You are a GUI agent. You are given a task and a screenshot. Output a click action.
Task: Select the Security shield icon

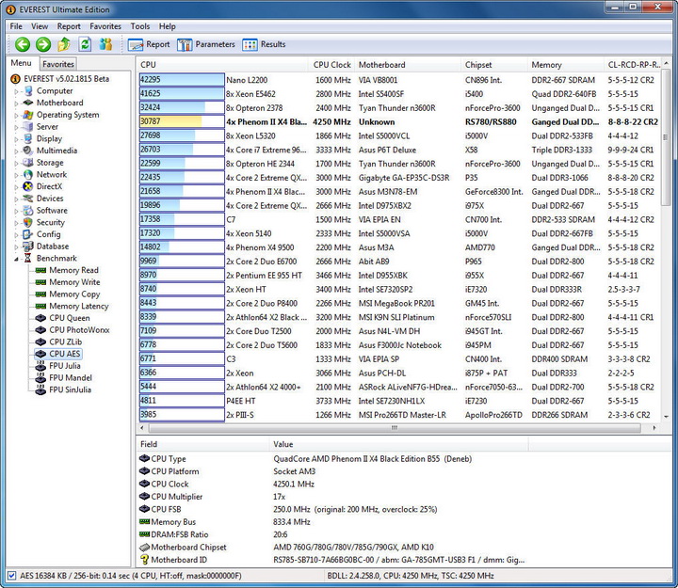tap(28, 222)
